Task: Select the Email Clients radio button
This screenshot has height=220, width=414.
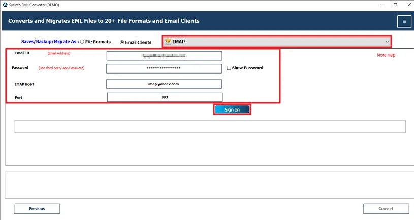Action: pyautogui.click(x=122, y=42)
